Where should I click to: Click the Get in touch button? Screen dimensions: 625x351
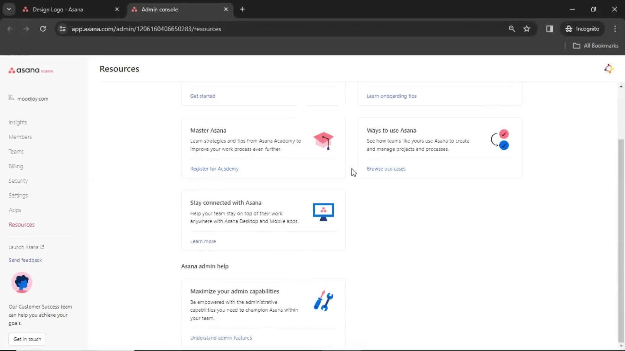point(27,339)
